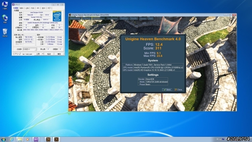Open Windows Explorer folder icon on taskbar
252x142 pixels.
[x=20, y=139]
